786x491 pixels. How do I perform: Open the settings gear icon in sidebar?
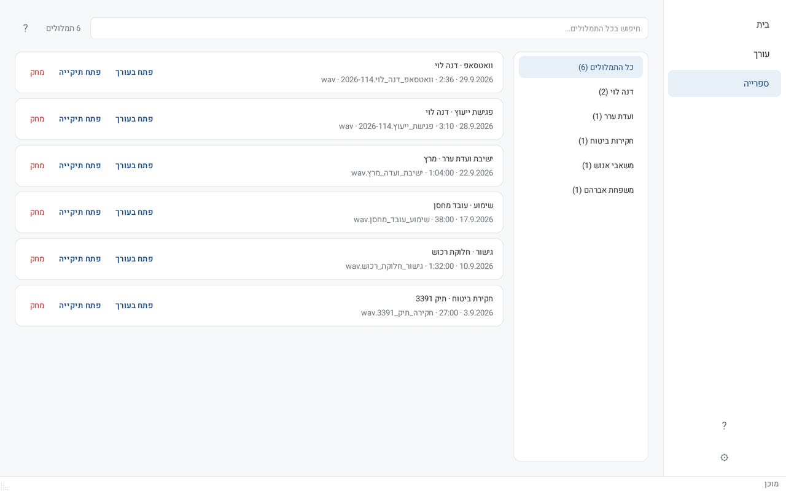[724, 457]
